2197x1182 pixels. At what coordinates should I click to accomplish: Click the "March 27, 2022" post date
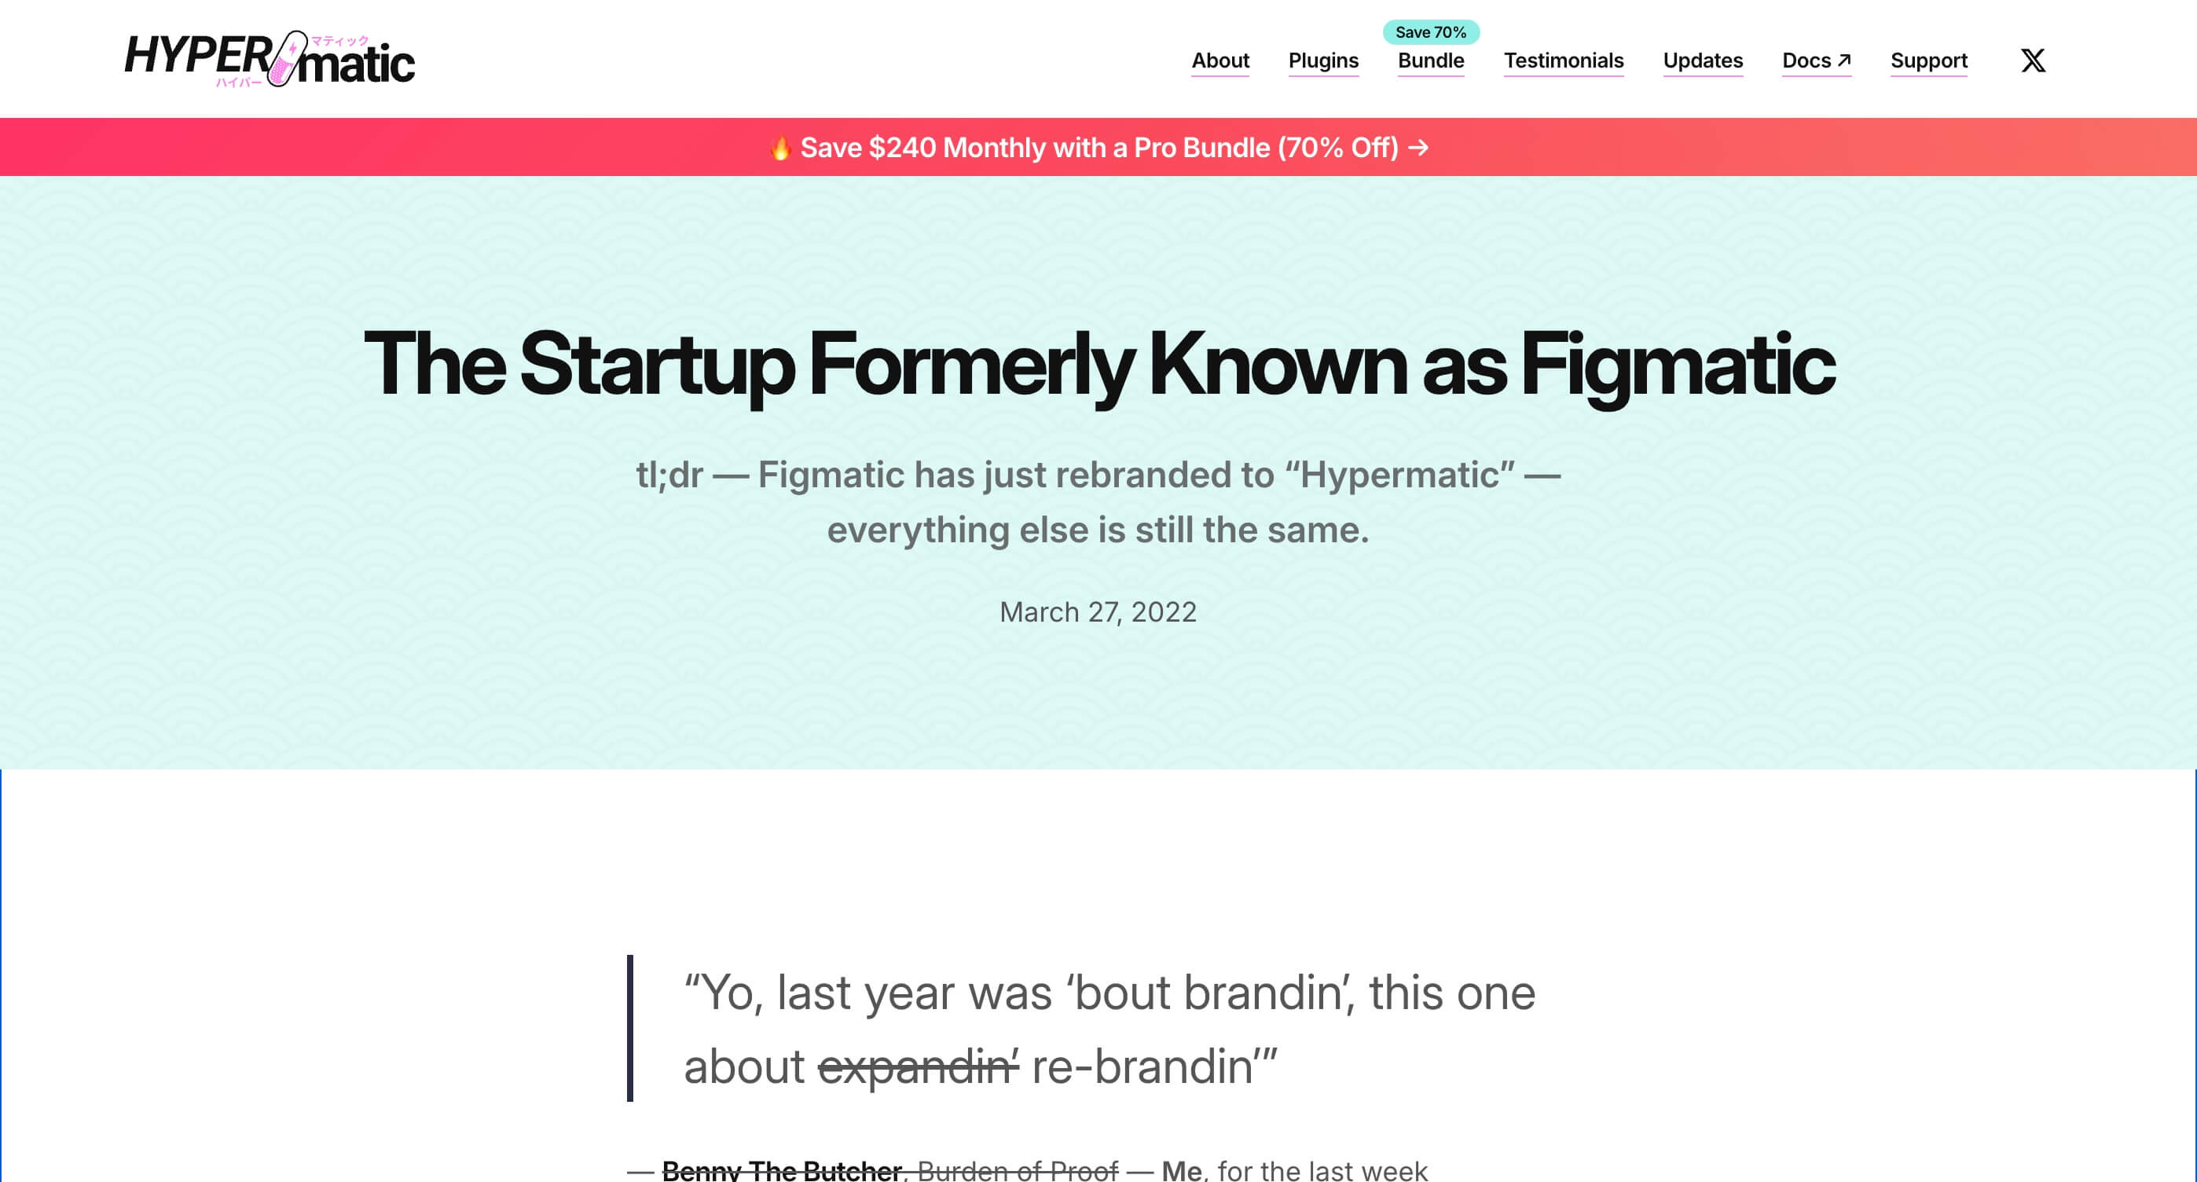[1098, 612]
